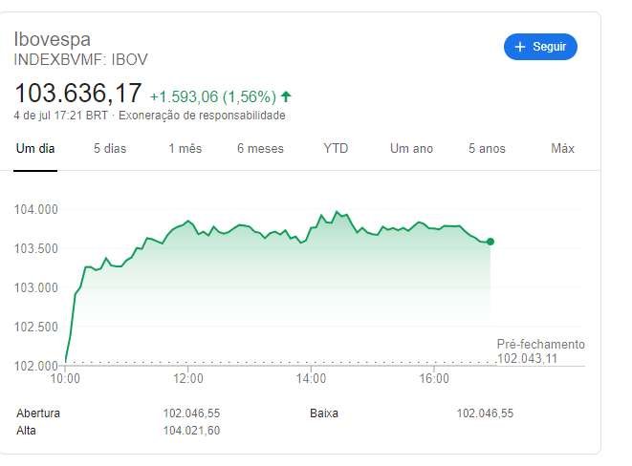Image resolution: width=632 pixels, height=466 pixels.
Task: Click the Ibovespa index title
Action: (x=52, y=39)
